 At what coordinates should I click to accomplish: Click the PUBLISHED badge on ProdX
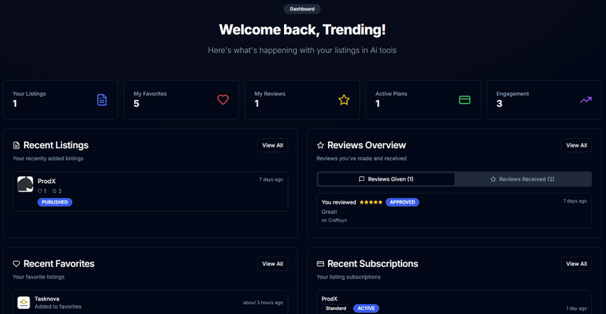[55, 202]
